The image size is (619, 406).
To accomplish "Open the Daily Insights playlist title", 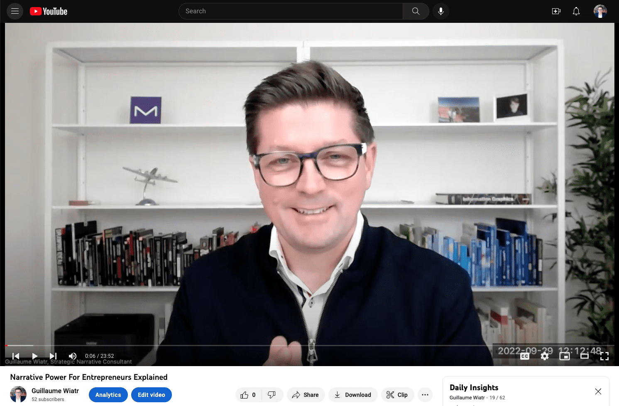I will pyautogui.click(x=474, y=387).
